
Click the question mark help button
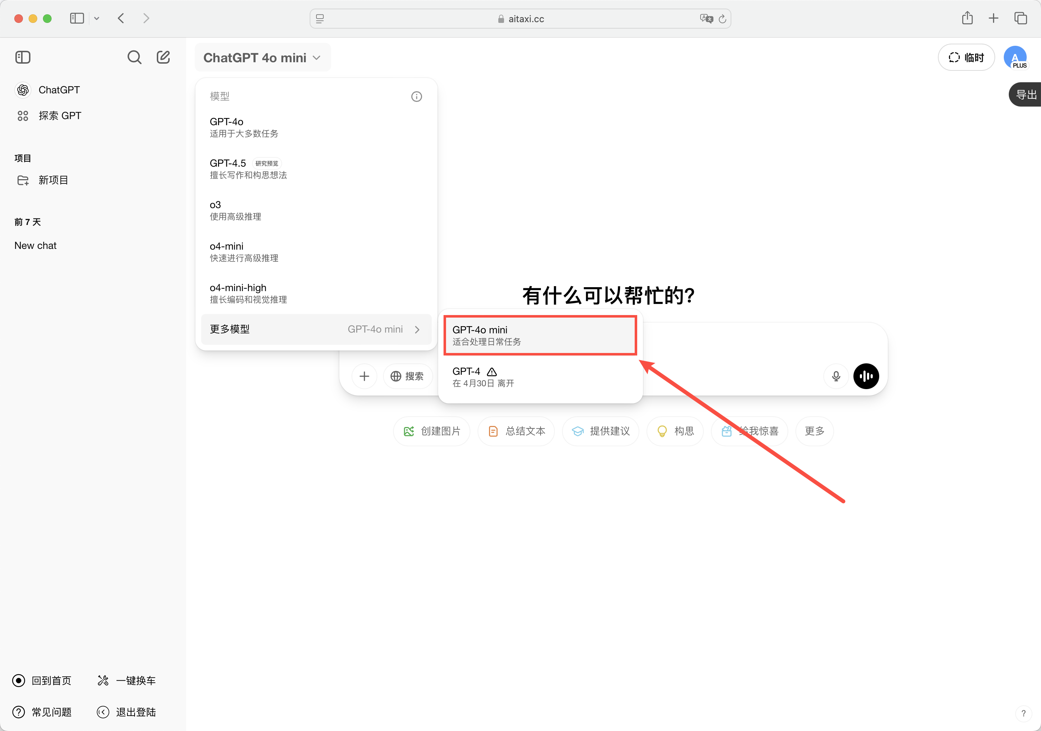[x=1023, y=713]
